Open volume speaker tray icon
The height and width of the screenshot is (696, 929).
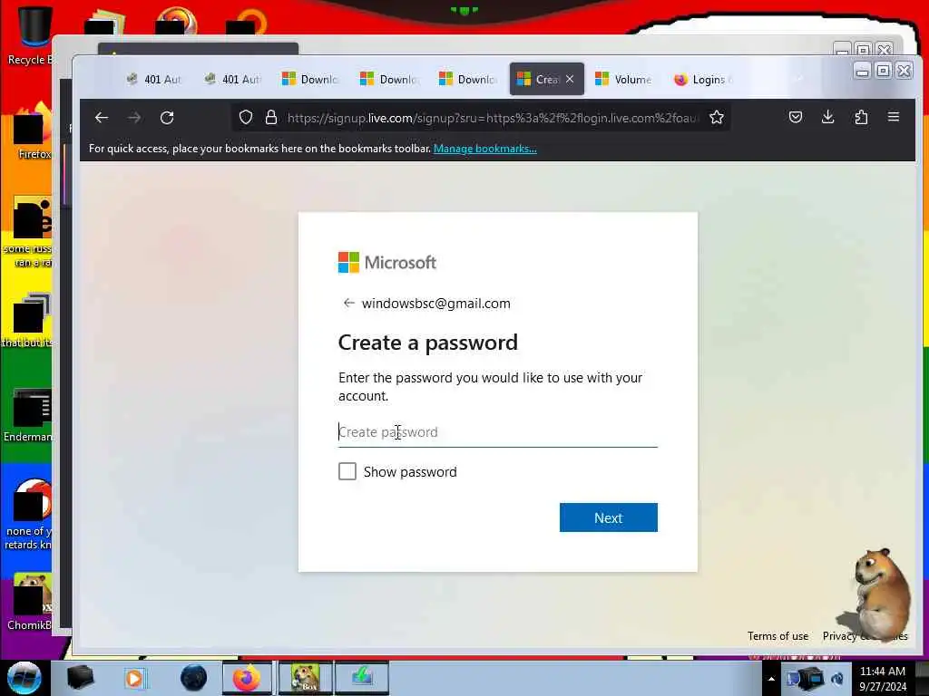pyautogui.click(x=837, y=678)
